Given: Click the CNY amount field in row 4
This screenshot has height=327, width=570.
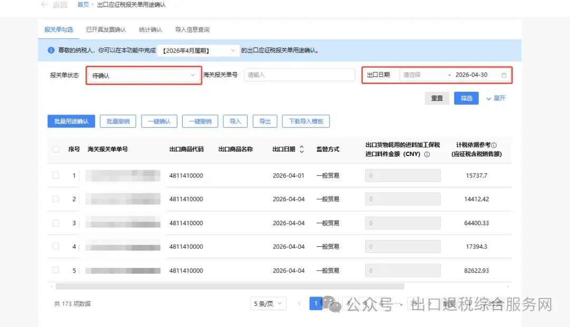Looking at the screenshot, I should coord(403,246).
